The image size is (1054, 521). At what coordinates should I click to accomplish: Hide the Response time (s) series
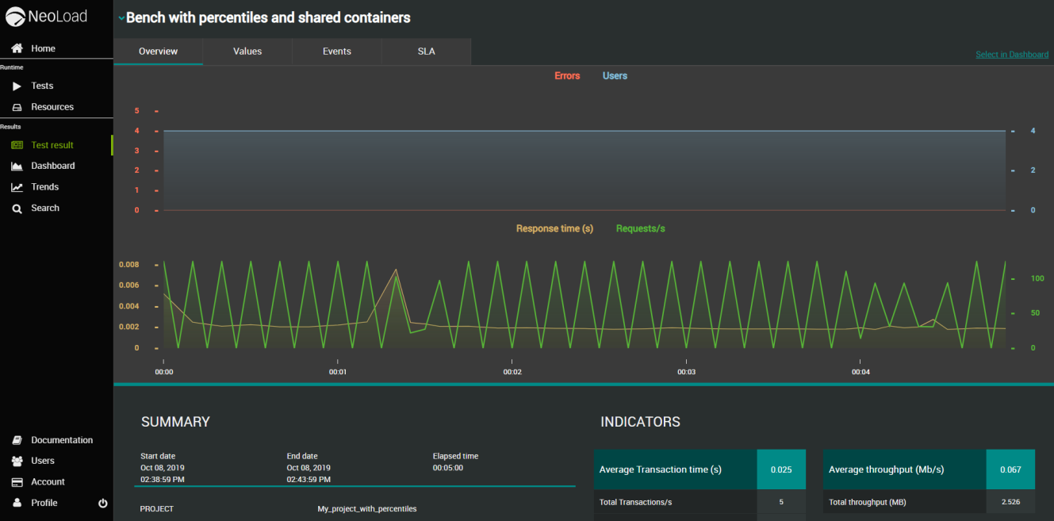[x=554, y=228]
